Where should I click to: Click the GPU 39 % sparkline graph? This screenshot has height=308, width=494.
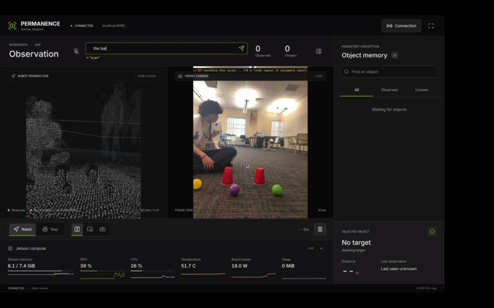102,276
